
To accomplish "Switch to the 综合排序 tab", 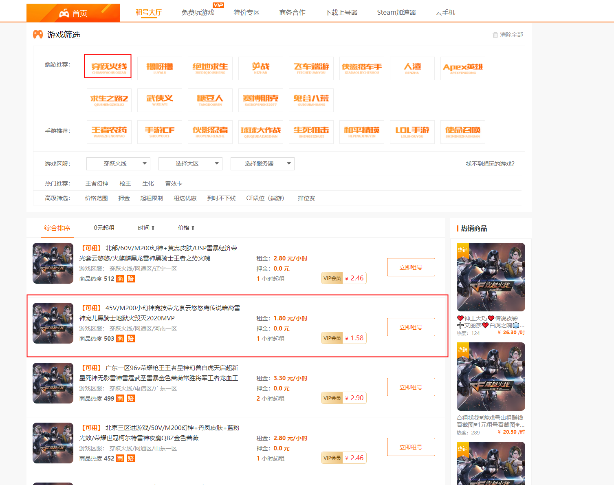I will pos(57,228).
